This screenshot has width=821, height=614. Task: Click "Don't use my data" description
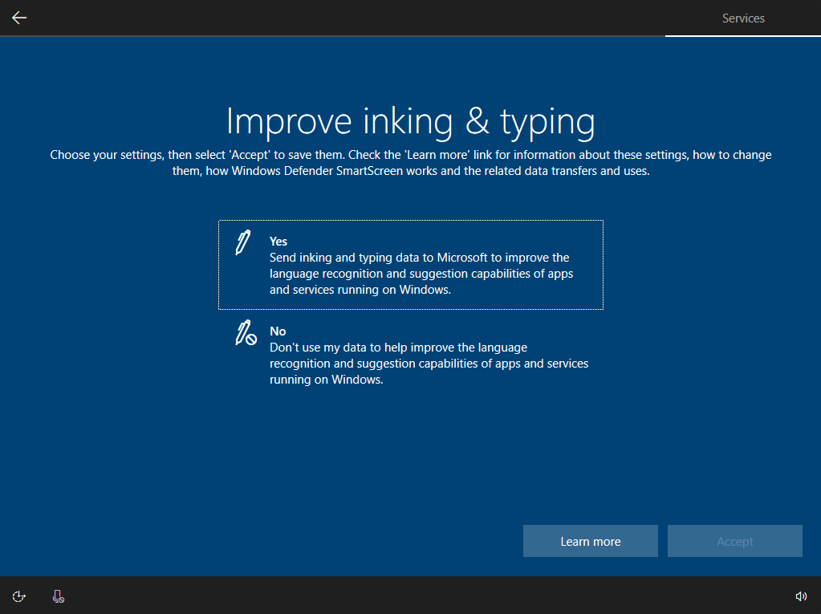click(x=429, y=364)
